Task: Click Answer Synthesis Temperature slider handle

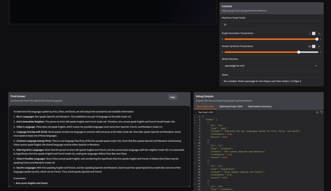Action: click(299, 52)
